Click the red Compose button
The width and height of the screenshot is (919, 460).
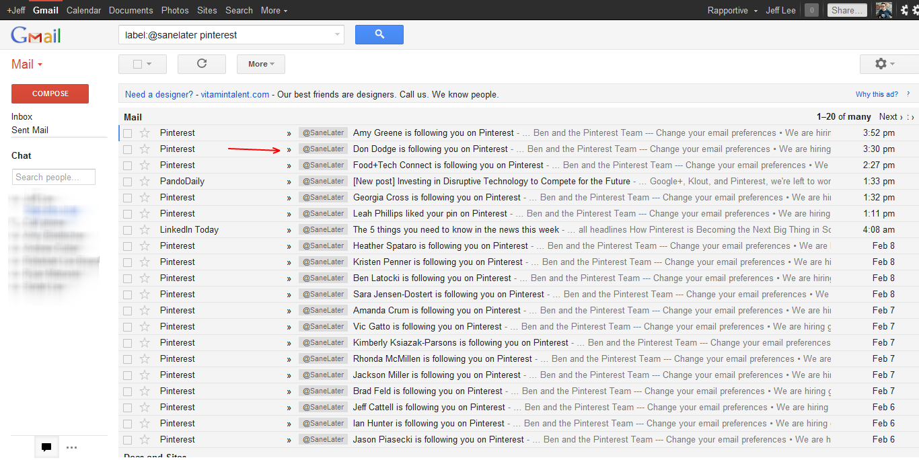tap(50, 93)
